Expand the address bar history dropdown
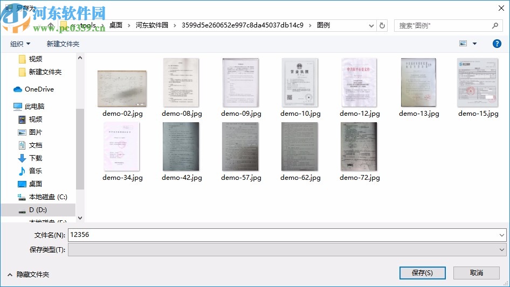This screenshot has height=287, width=510. pos(371,26)
